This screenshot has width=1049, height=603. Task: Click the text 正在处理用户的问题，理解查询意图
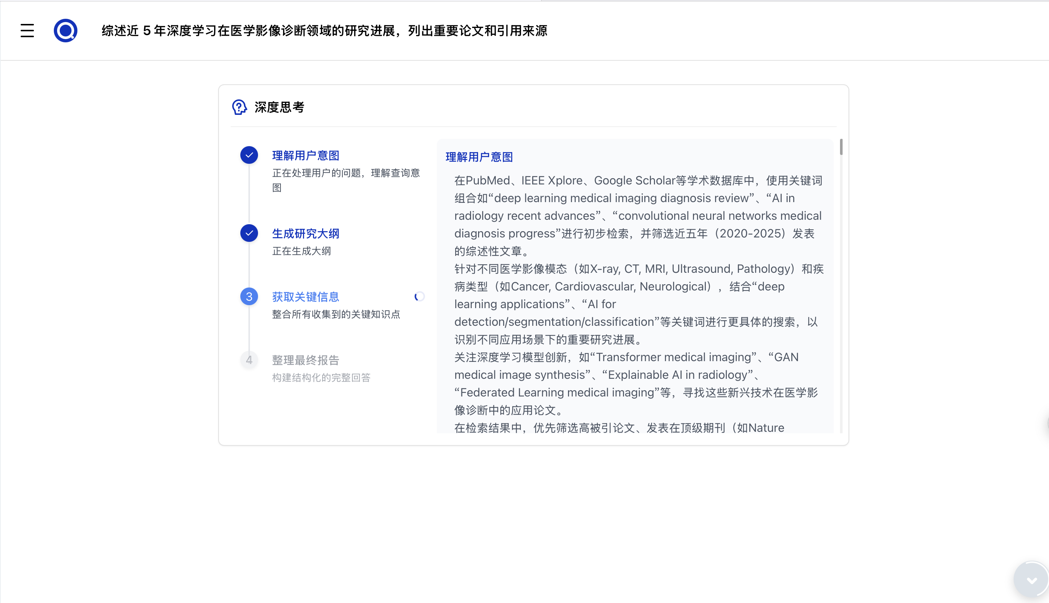coord(346,180)
